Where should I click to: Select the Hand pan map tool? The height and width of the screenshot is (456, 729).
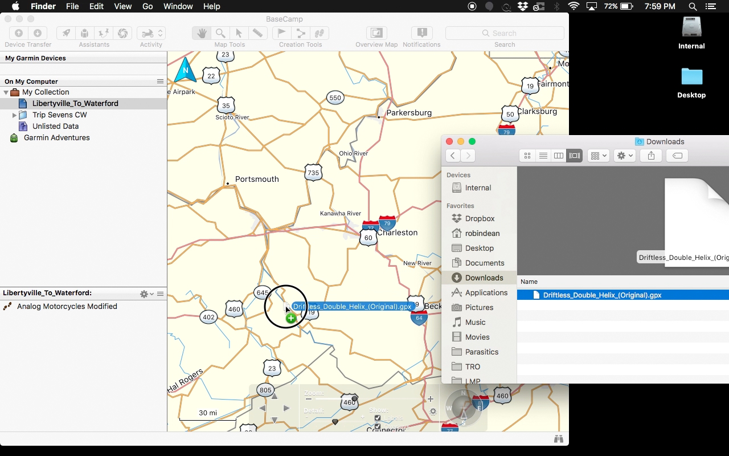(202, 33)
